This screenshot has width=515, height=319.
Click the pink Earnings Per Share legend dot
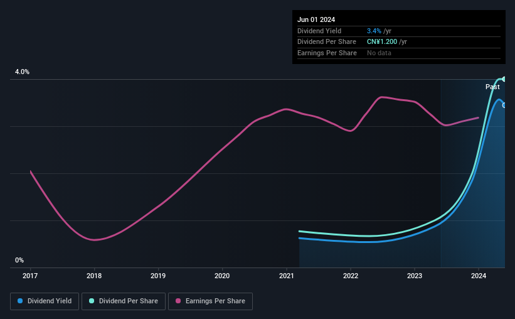tap(178, 301)
